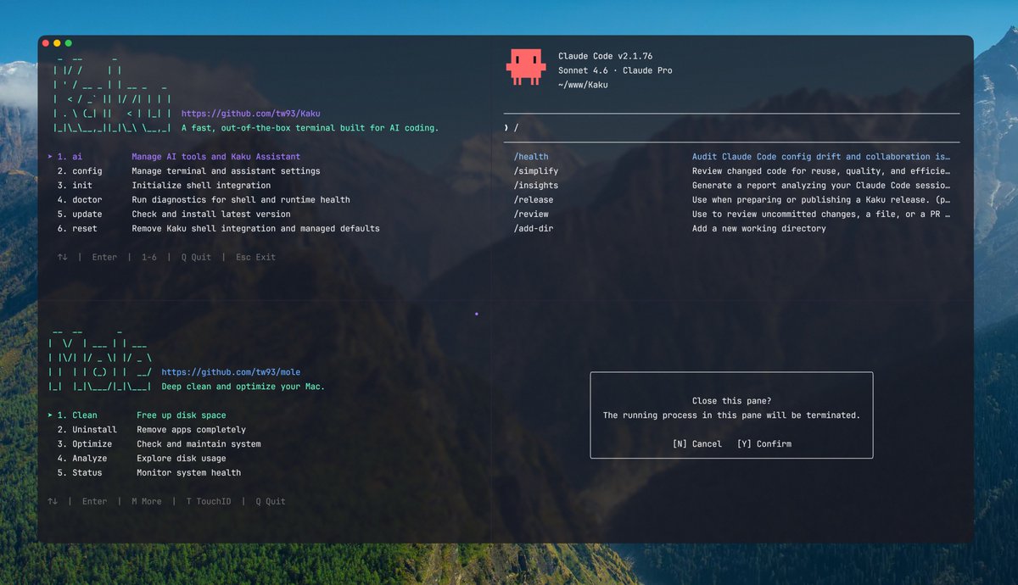This screenshot has width=1018, height=585.
Task: Click 'Deep clean and optimize your Mac.' tagline
Action: tap(243, 387)
